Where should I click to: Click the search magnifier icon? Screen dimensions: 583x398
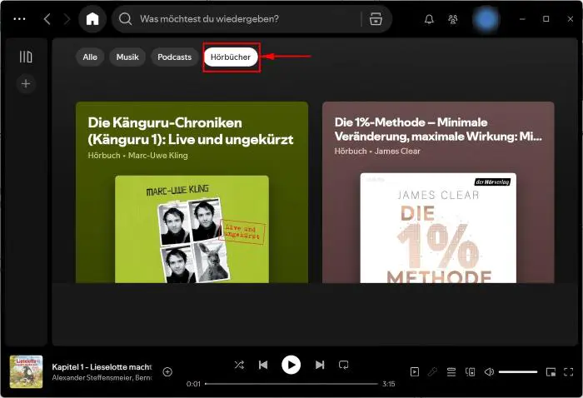(125, 19)
